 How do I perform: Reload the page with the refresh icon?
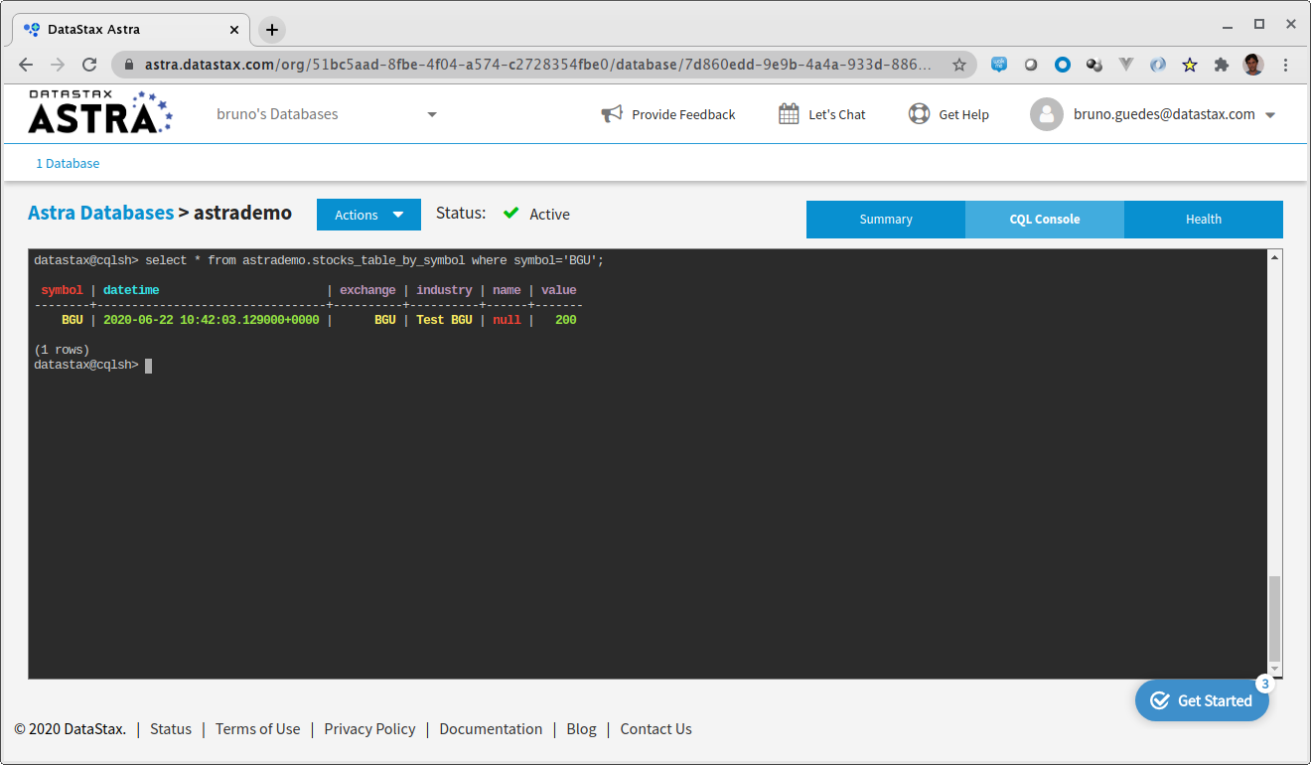(89, 65)
